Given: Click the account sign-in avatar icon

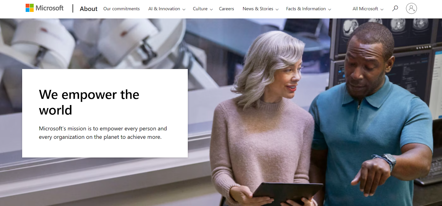Looking at the screenshot, I should (411, 9).
